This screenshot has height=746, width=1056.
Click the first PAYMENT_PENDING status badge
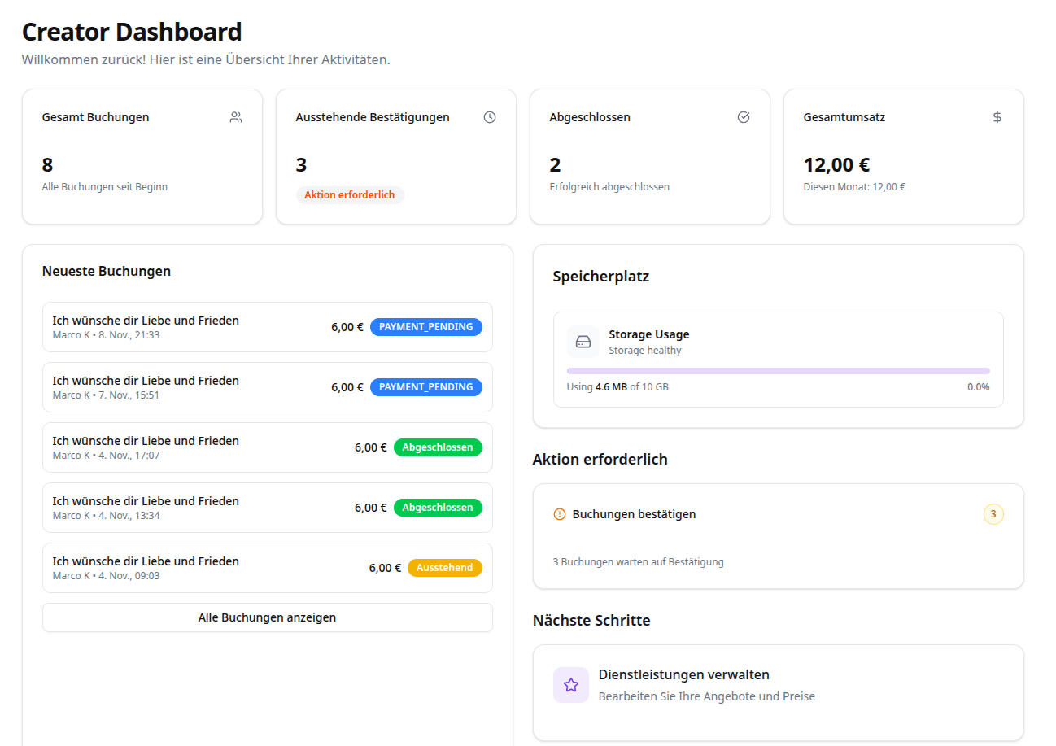tap(425, 326)
